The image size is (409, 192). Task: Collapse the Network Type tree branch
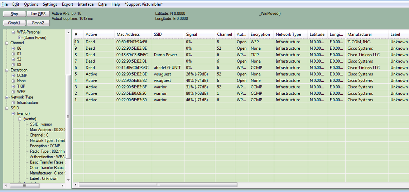[7, 97]
